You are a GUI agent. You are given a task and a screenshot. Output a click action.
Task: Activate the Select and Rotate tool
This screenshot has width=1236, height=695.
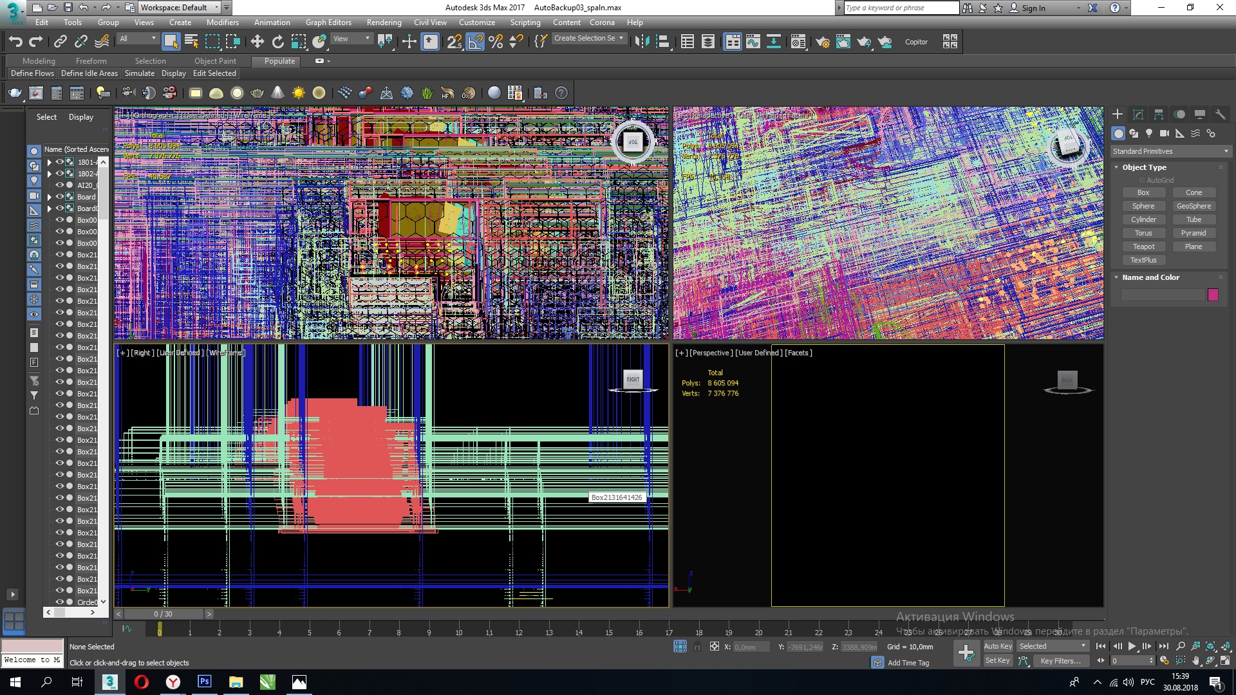pos(277,42)
